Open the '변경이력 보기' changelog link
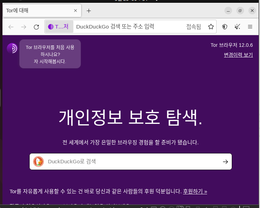Image resolution: width=260 pixels, height=208 pixels. pos(238,55)
